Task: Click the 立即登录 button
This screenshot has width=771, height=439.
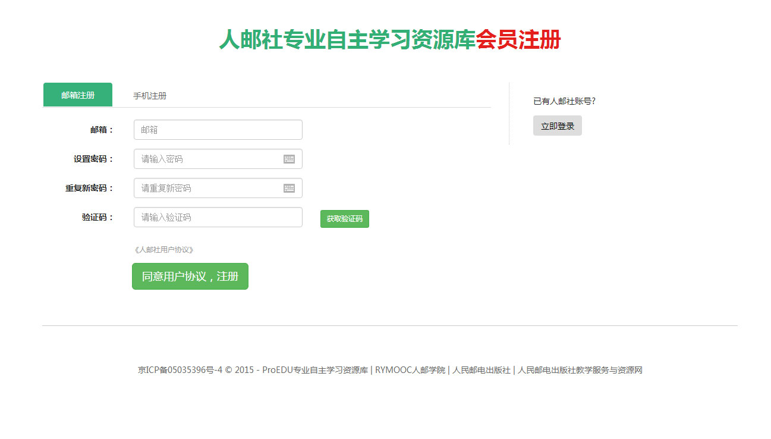Action: (x=557, y=126)
